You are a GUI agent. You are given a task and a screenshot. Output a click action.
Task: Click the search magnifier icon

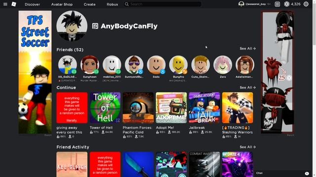coord(126,4)
